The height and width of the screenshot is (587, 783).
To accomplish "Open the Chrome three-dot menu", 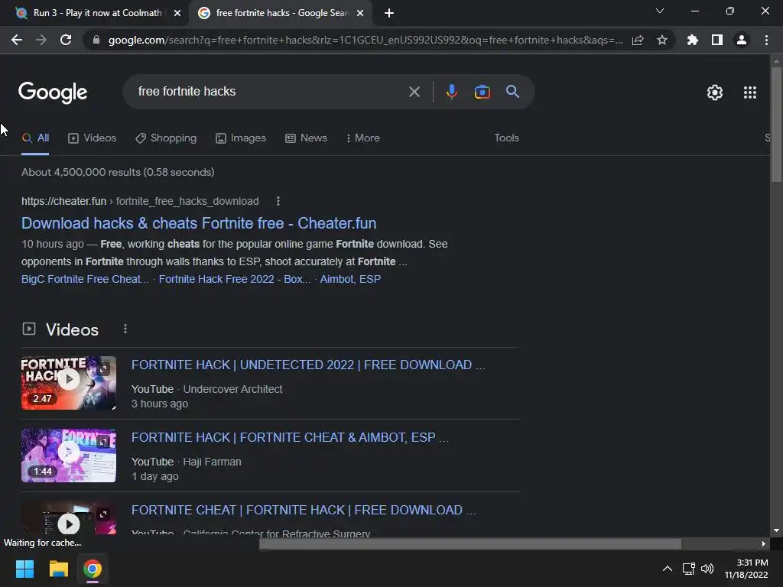I will [766, 40].
